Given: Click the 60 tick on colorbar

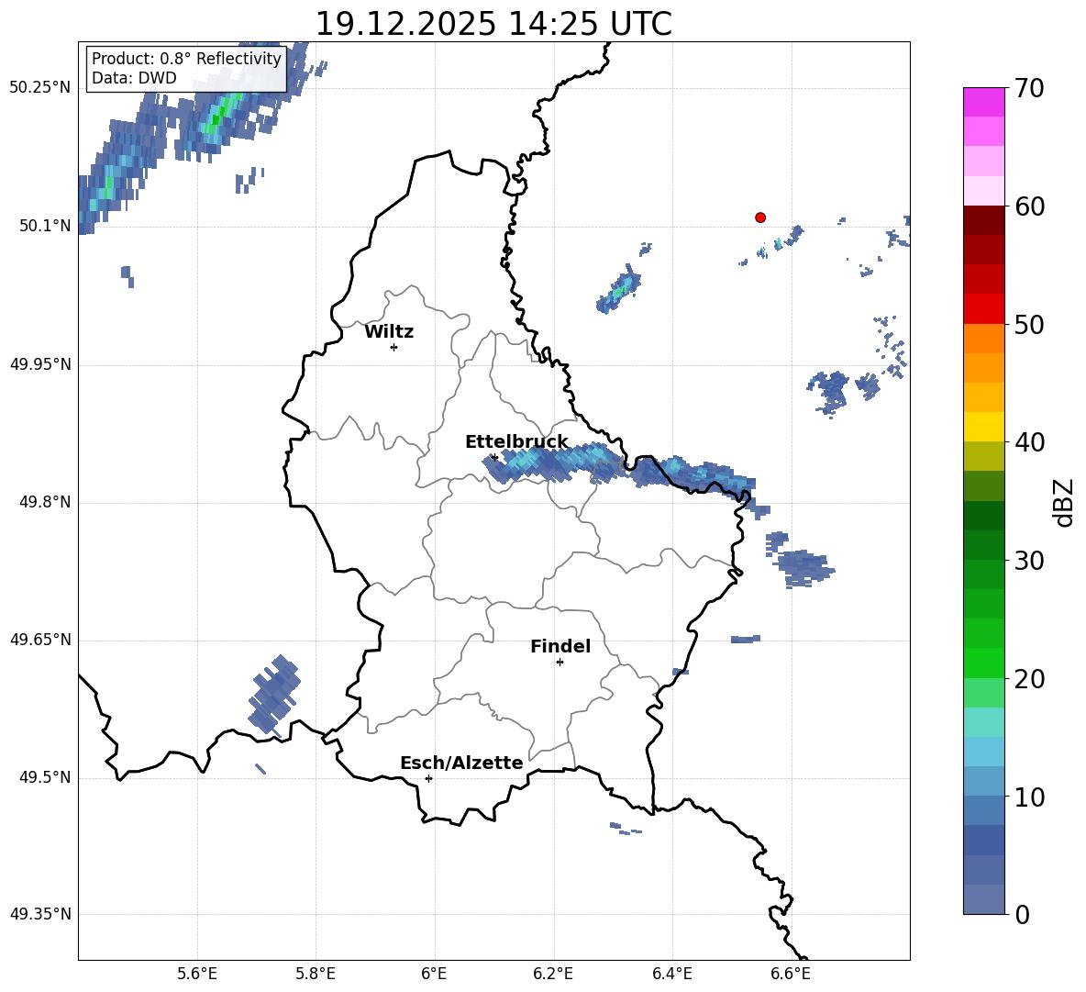Looking at the screenshot, I should [1028, 206].
